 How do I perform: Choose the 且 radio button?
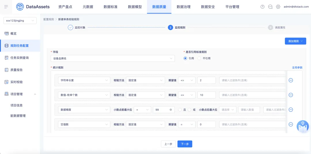coord(180,110)
